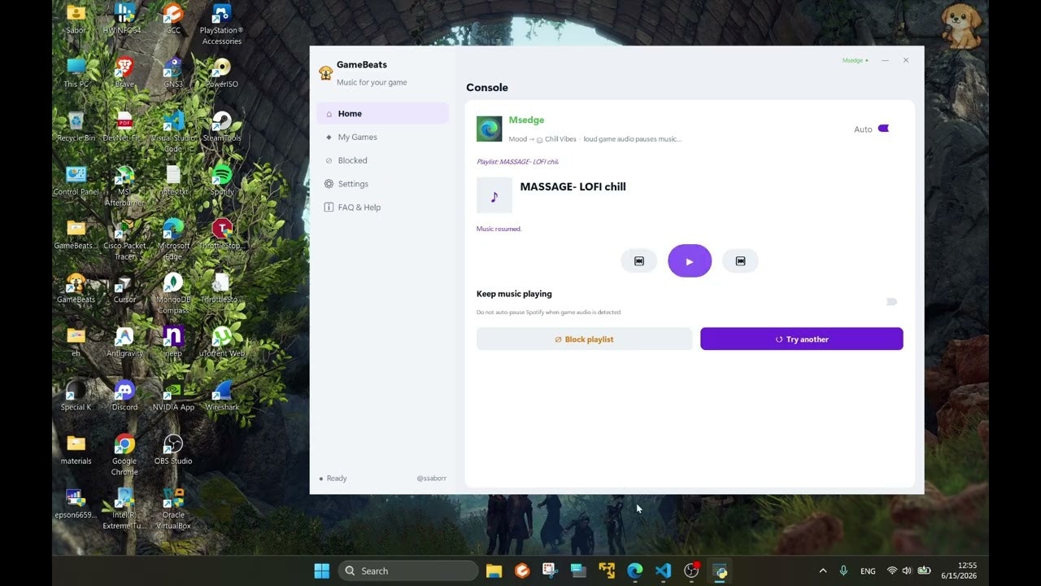Open the Home page in GameBeats sidebar
1041x586 pixels.
382,114
